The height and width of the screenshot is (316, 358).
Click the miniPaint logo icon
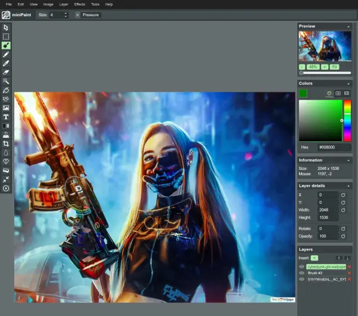[x=6, y=15]
